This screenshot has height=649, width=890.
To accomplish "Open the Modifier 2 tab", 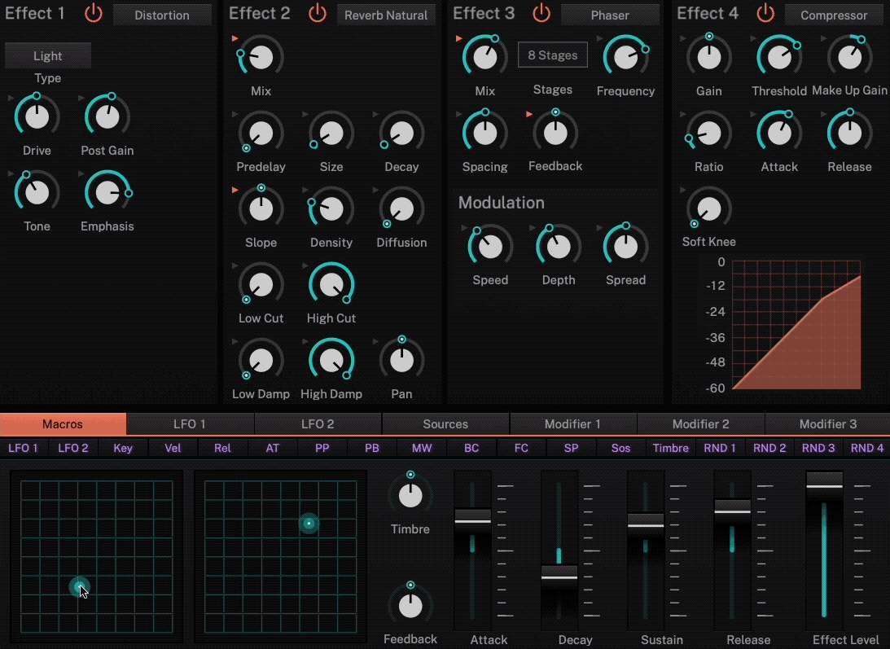I will [701, 424].
